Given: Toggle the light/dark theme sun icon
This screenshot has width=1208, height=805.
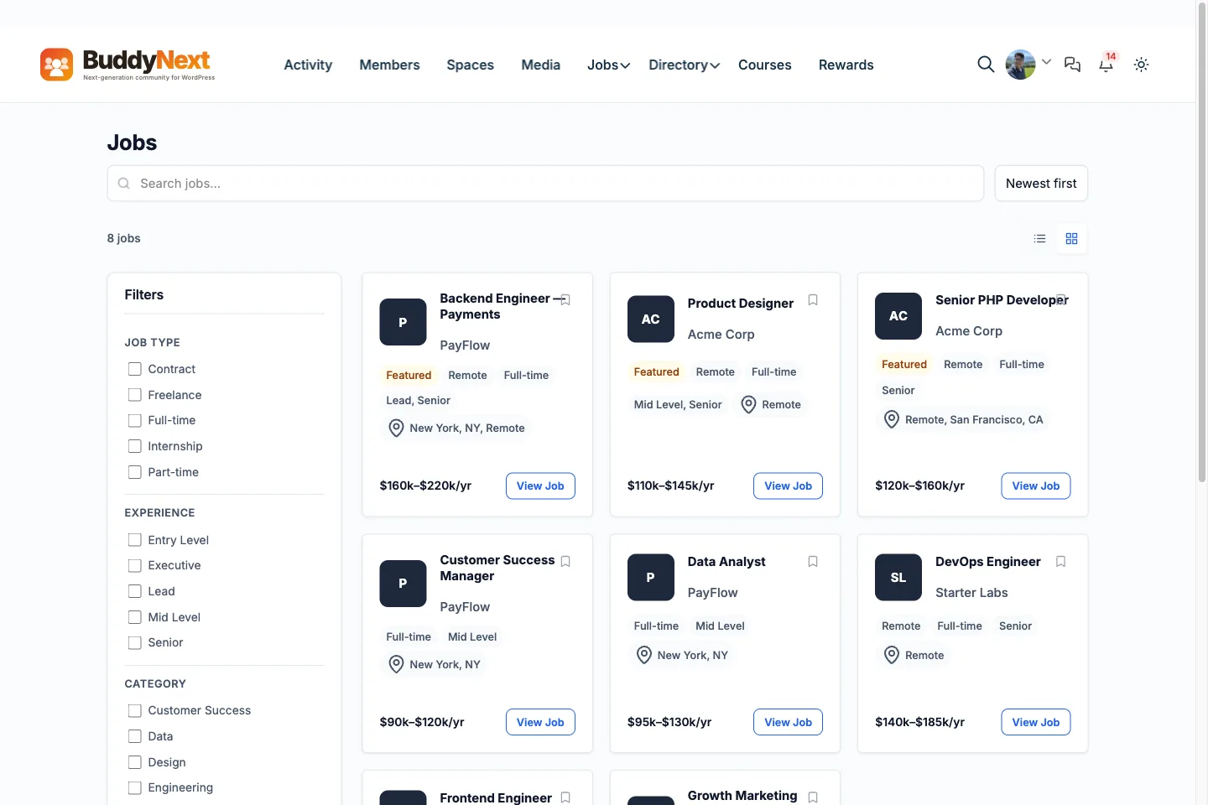Looking at the screenshot, I should (1141, 65).
